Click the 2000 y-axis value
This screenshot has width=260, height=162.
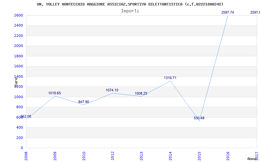click(x=19, y=46)
